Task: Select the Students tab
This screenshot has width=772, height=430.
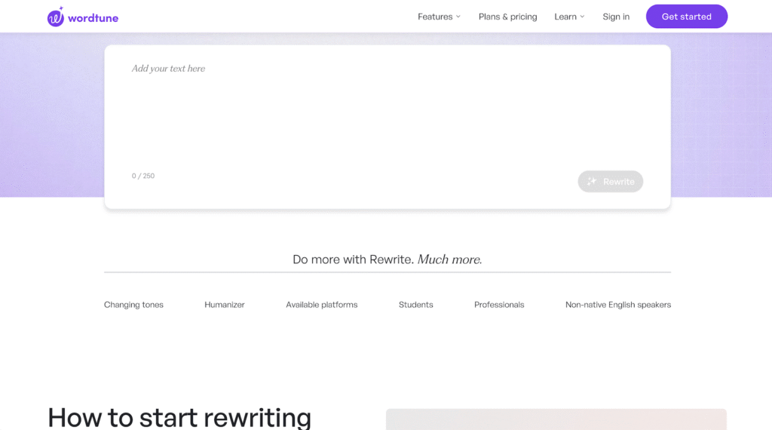Action: point(416,305)
